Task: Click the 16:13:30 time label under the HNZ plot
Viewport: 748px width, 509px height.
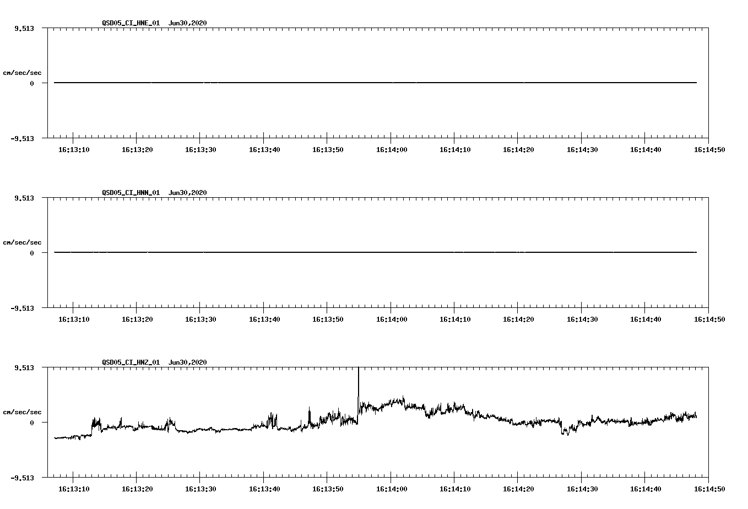Action: (x=200, y=489)
